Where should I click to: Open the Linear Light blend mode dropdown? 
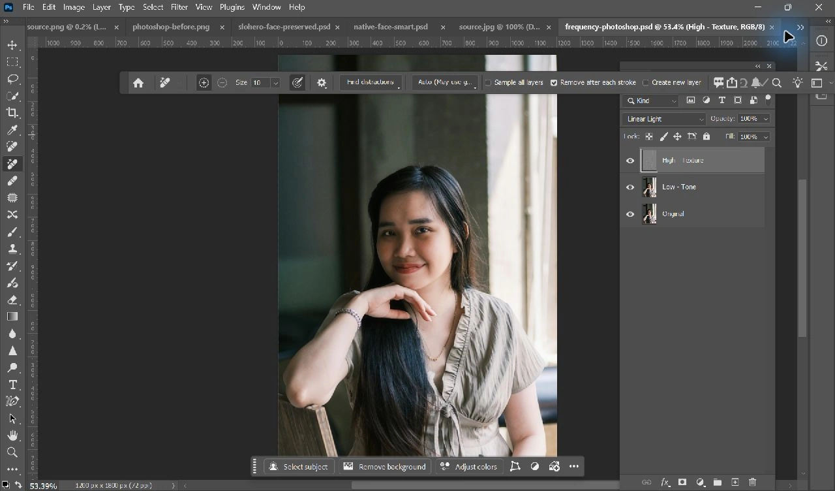[x=664, y=119]
